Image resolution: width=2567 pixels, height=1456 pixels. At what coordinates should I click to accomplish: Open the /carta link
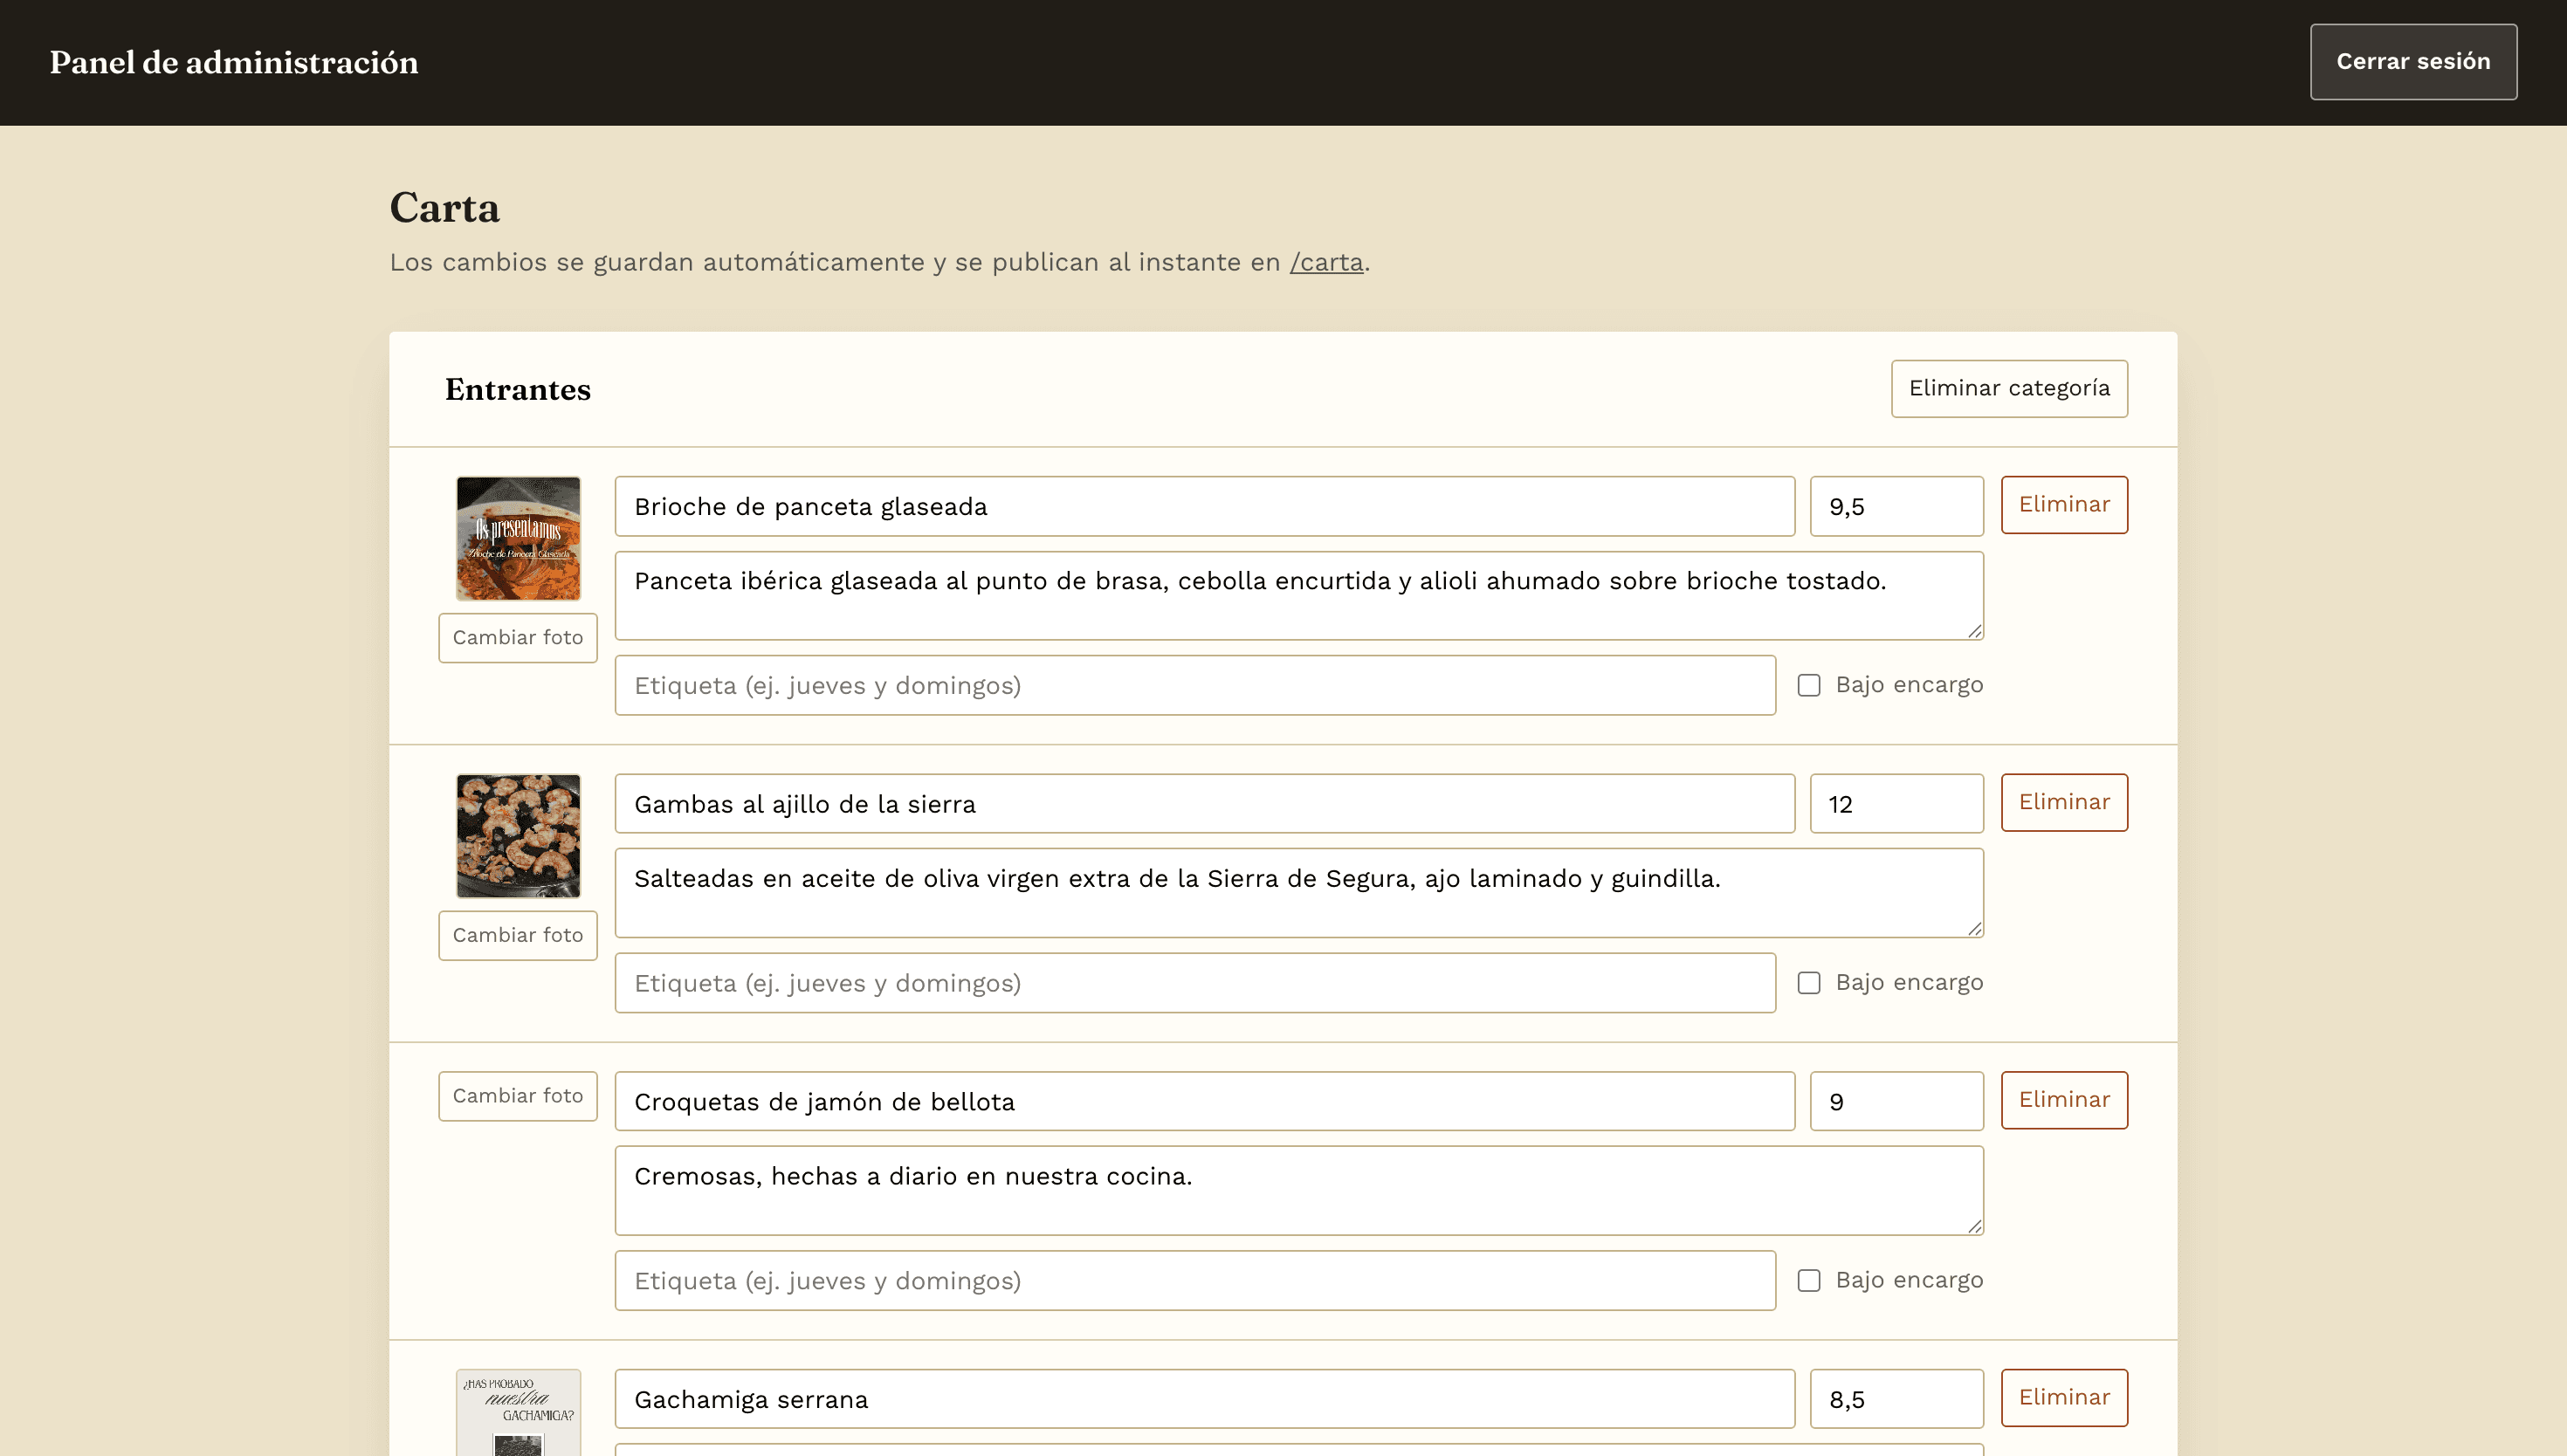[x=1326, y=262]
